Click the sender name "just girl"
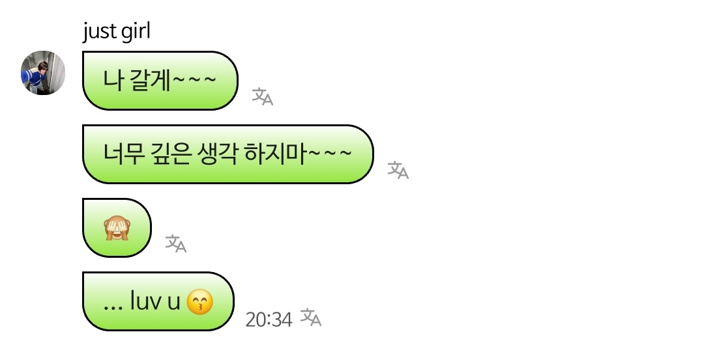Viewport: 704px width, 345px height. tap(117, 31)
